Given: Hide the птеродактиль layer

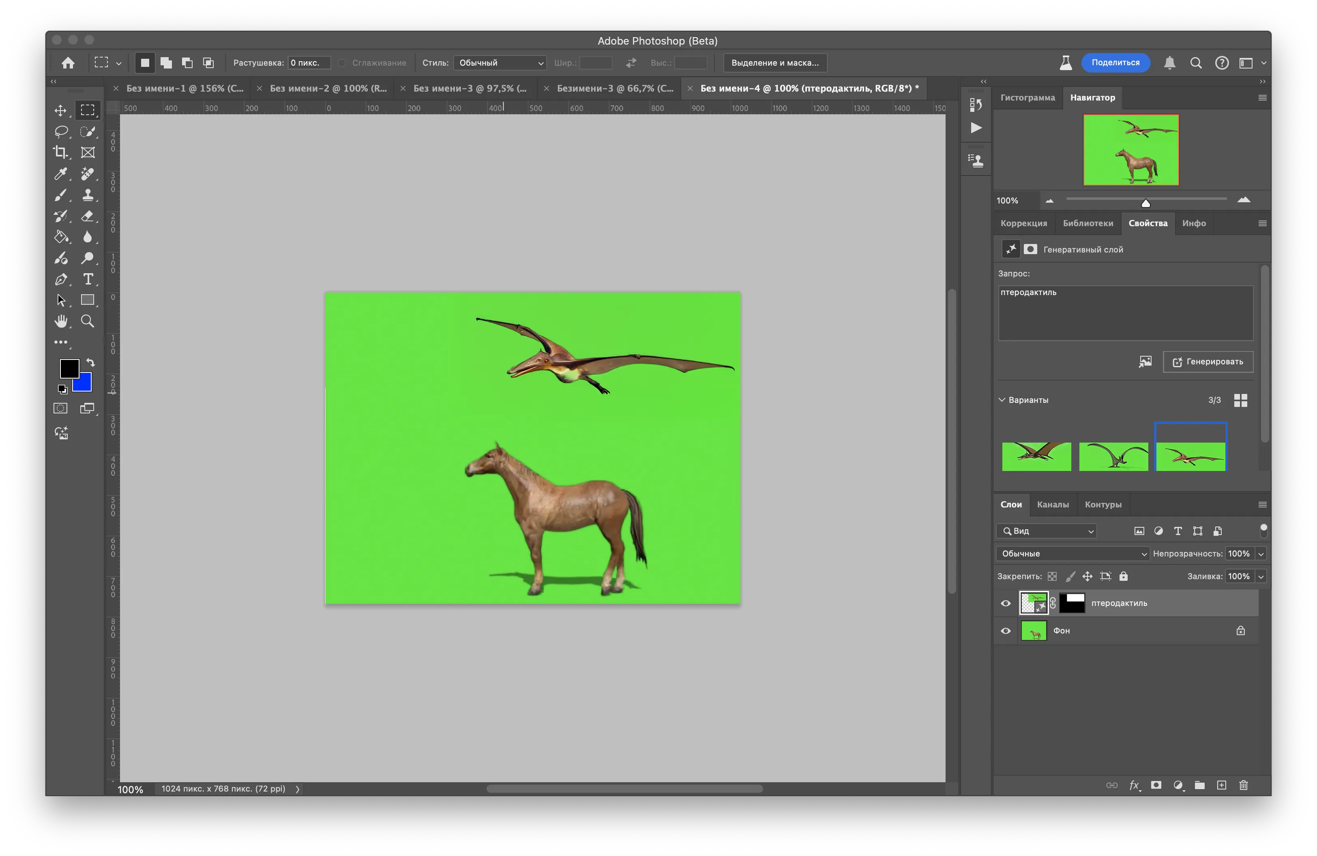Looking at the screenshot, I should click(x=1006, y=603).
